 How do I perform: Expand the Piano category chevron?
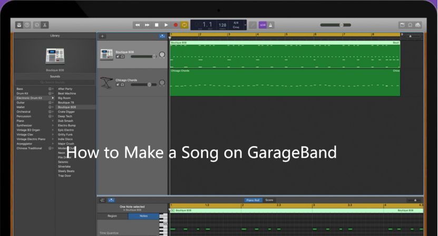pos(53,121)
